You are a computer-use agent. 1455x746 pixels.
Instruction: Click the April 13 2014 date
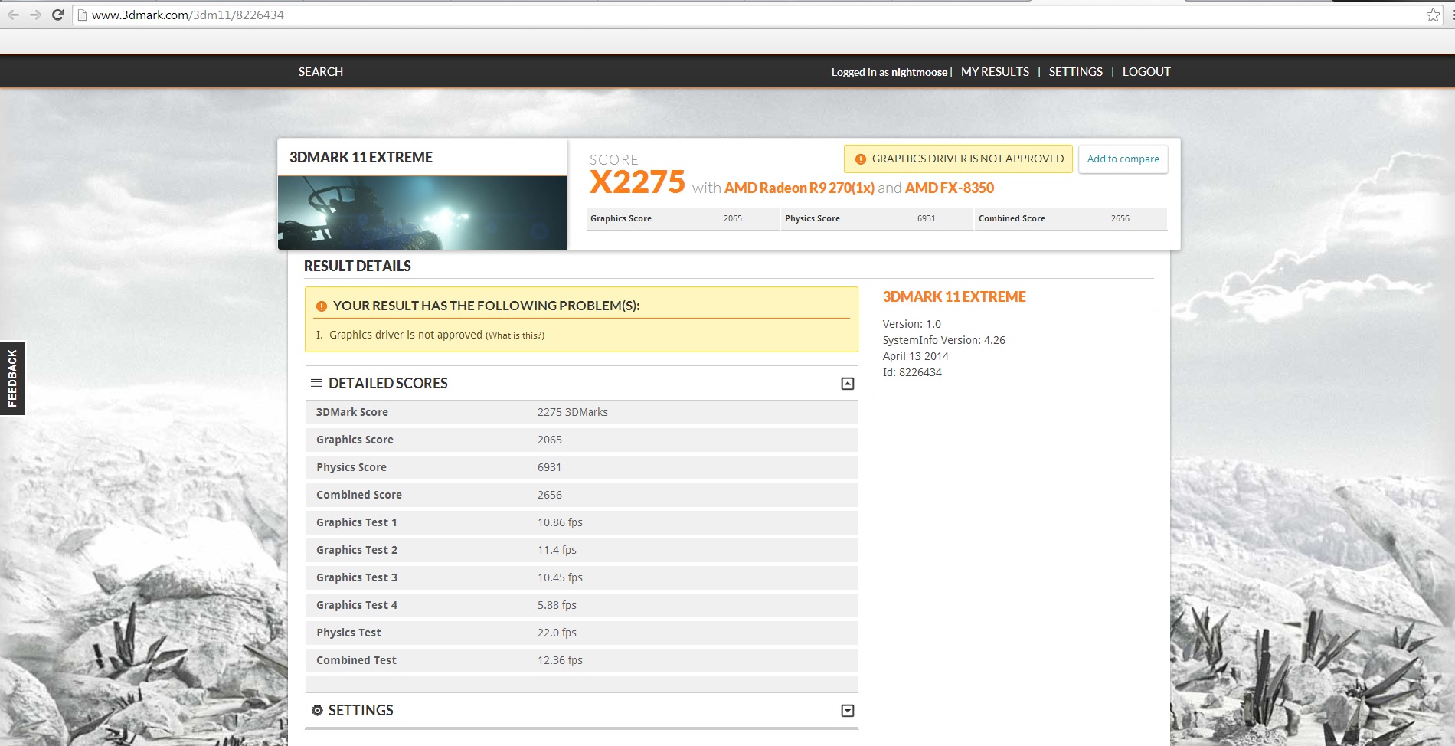pos(915,356)
